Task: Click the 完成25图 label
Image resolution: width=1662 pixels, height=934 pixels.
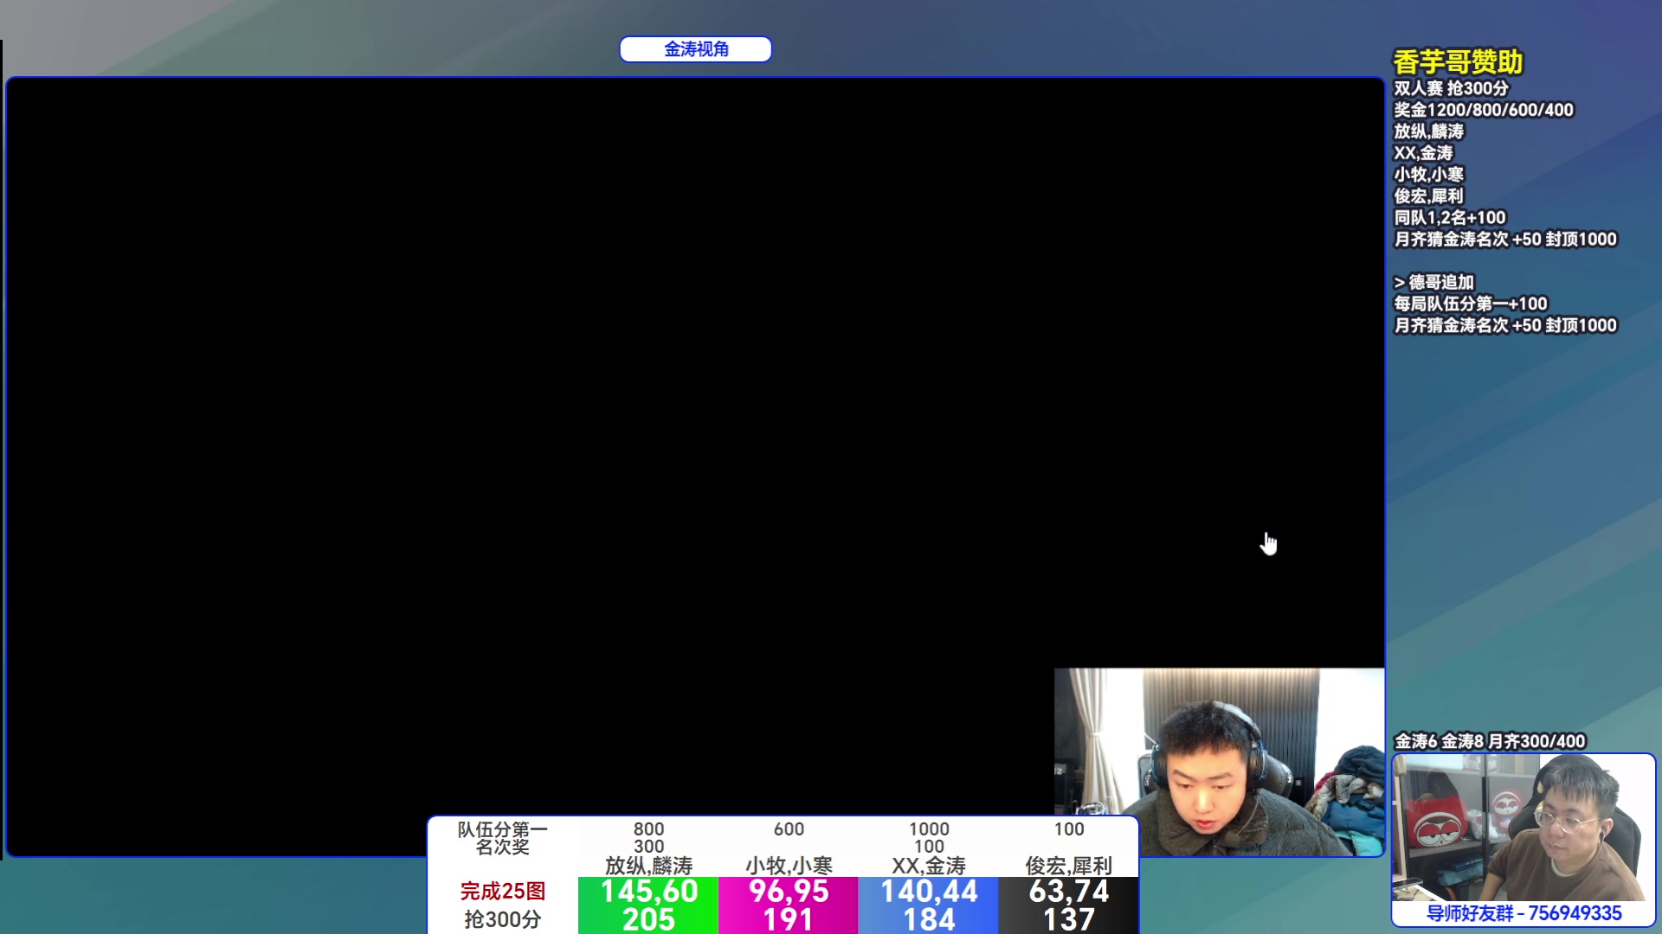Action: 502,891
